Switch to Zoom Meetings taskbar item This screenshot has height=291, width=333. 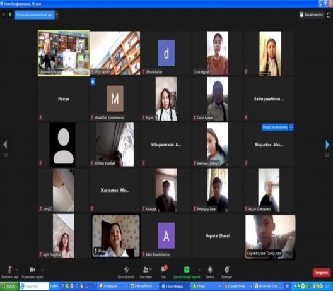coord(174,287)
